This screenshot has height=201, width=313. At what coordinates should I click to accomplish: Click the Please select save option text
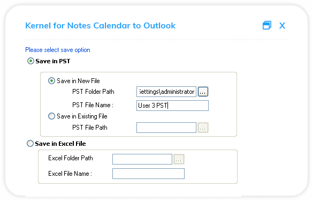point(58,50)
